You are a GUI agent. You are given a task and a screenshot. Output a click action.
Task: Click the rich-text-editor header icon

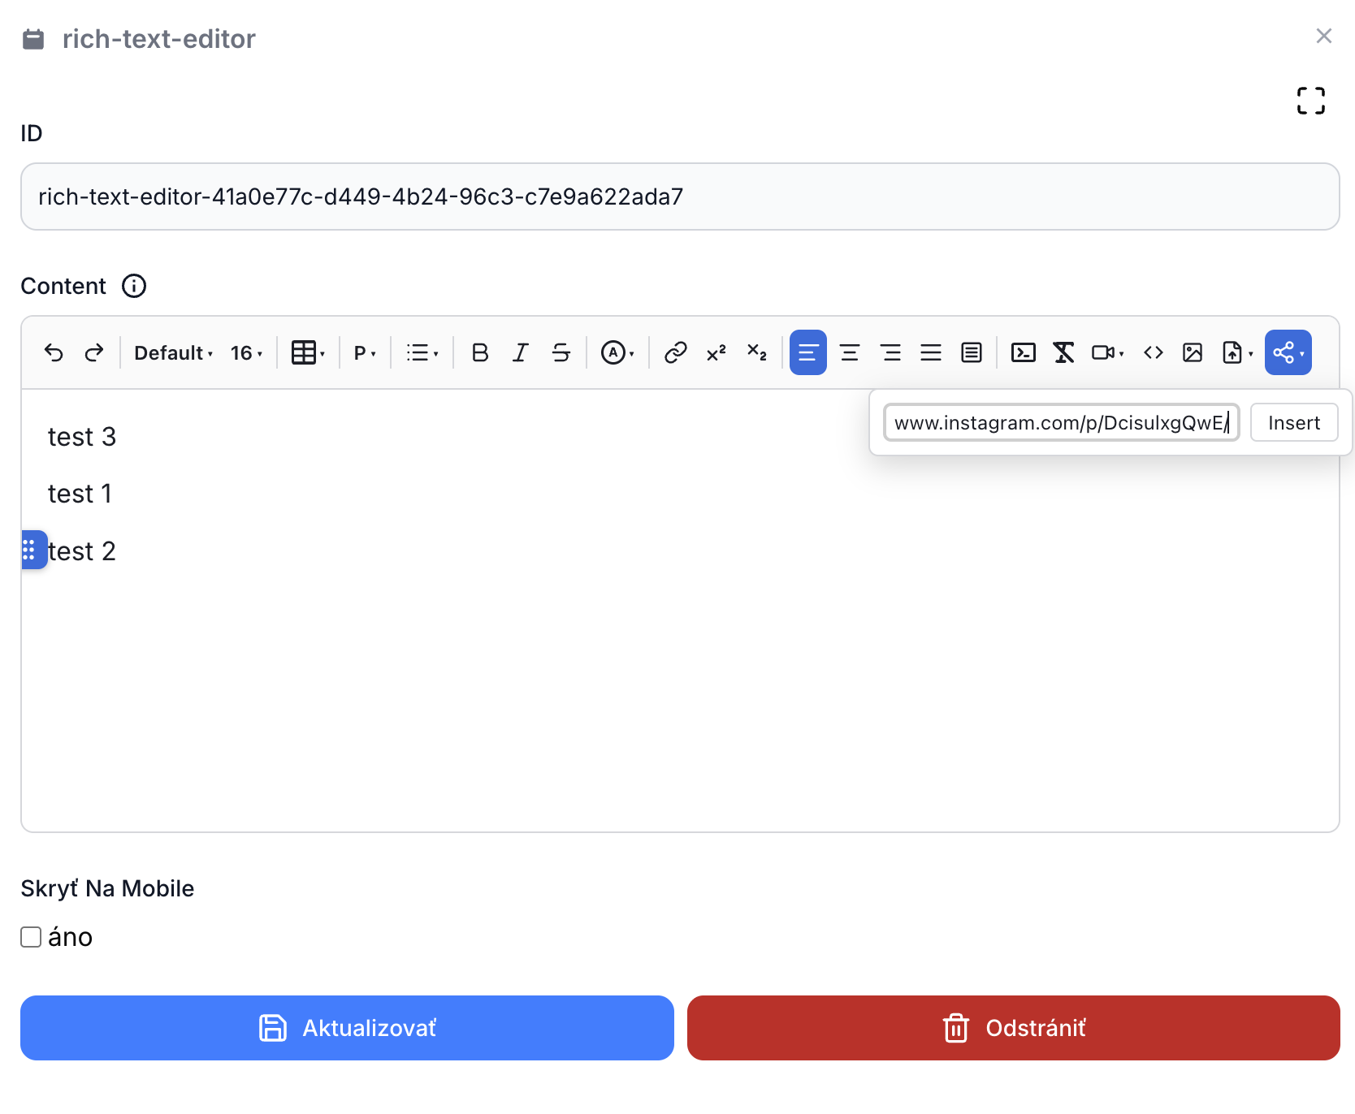pyautogui.click(x=33, y=39)
